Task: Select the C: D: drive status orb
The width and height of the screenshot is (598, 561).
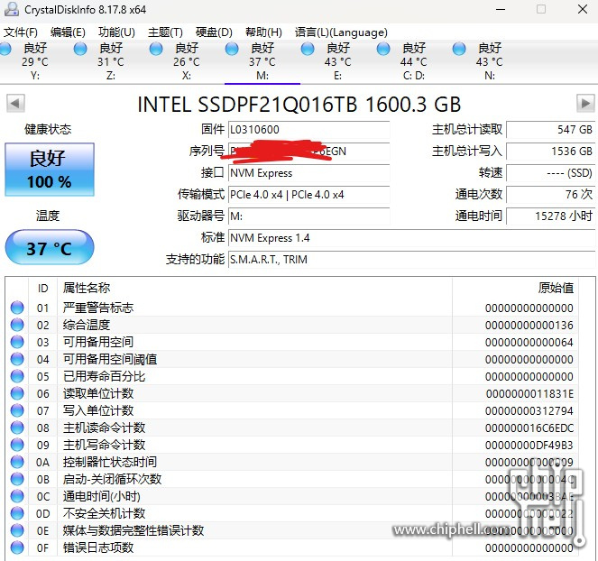Action: click(384, 48)
